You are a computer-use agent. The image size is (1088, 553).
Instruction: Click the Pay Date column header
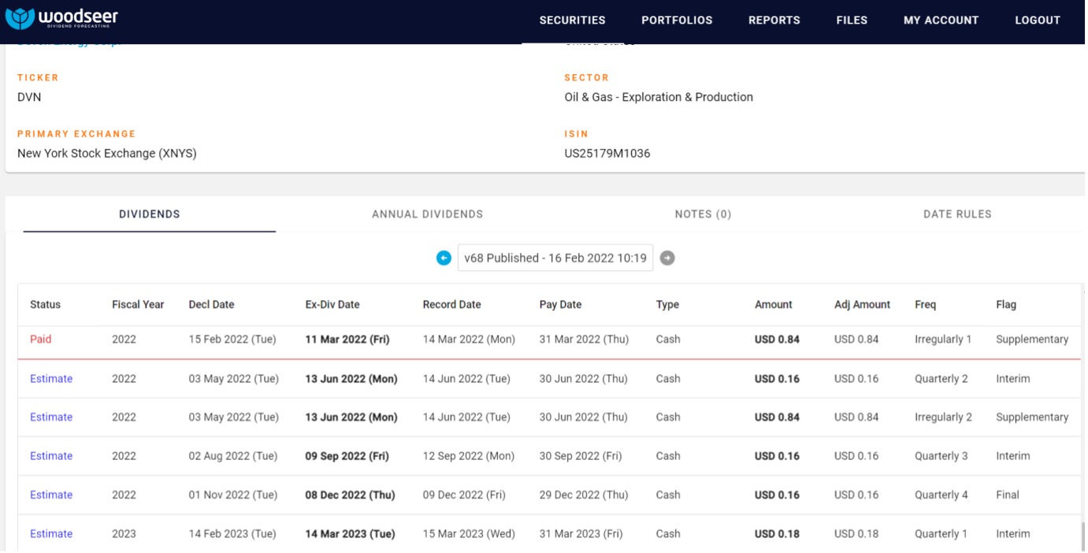click(x=560, y=305)
